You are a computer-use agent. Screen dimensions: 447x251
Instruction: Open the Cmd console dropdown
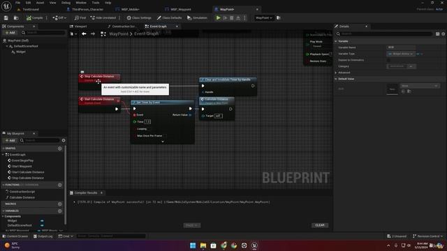pyautogui.click(x=66, y=236)
